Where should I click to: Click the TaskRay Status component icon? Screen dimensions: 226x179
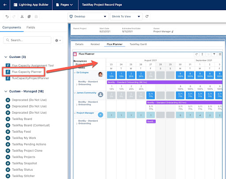point(8,170)
